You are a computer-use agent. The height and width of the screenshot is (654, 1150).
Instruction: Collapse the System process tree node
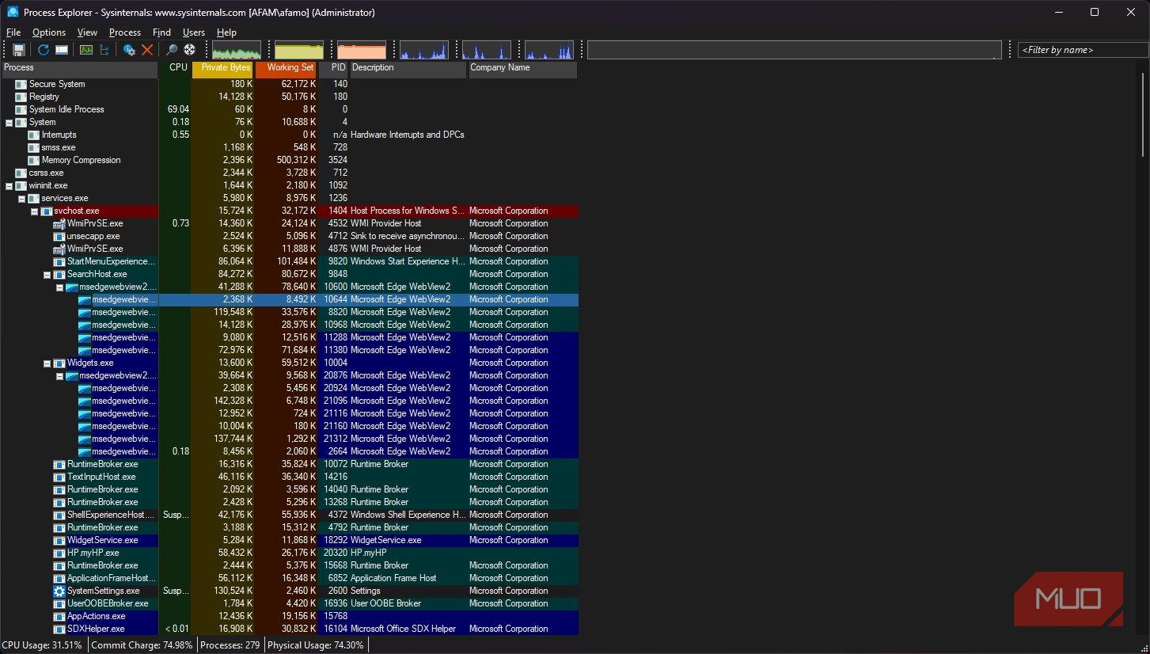click(9, 122)
